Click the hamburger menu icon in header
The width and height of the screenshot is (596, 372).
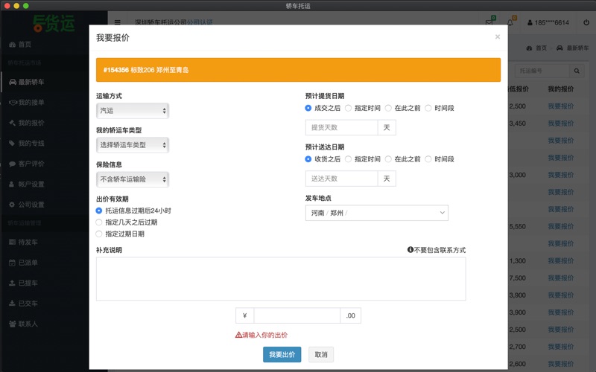pyautogui.click(x=118, y=22)
